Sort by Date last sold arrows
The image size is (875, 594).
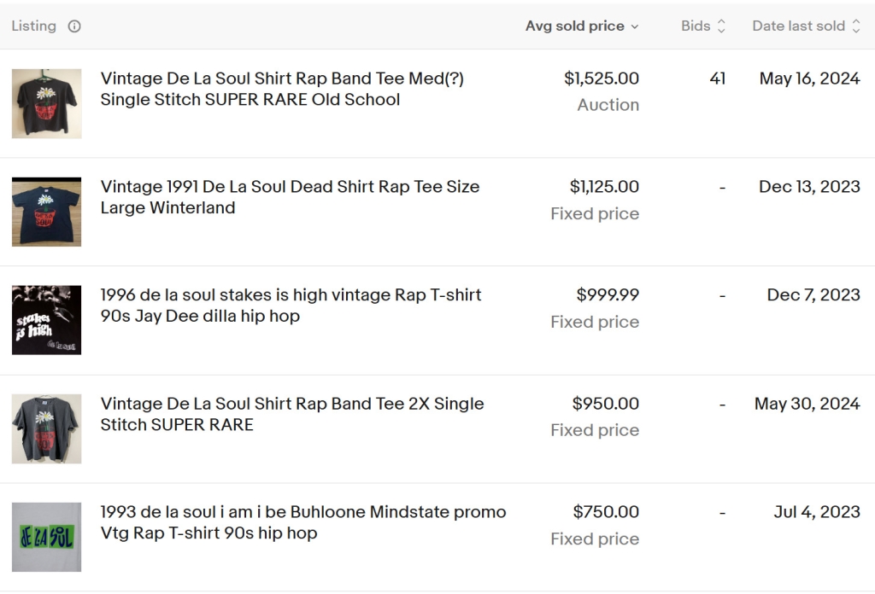click(x=855, y=26)
